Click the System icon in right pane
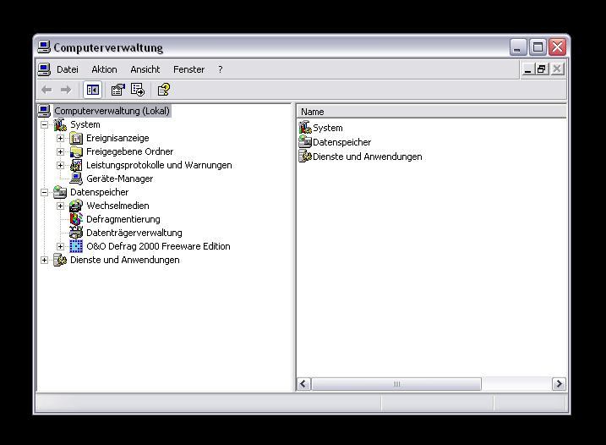The width and height of the screenshot is (606, 445). (305, 127)
